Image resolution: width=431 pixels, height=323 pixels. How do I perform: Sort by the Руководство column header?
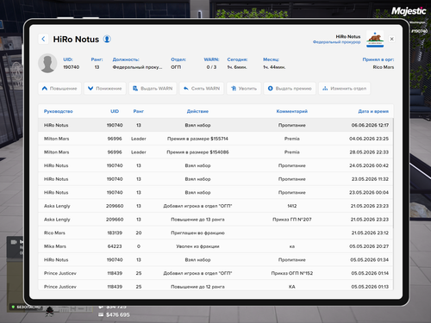(59, 111)
